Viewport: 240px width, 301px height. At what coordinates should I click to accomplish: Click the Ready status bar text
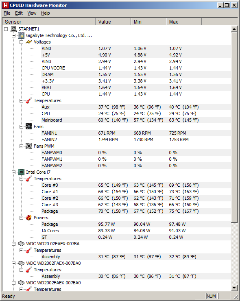click(9, 296)
